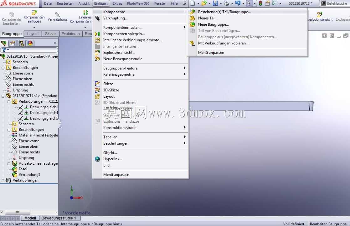The image size is (350, 226).
Task: Switch to the Layout tab
Action: pyautogui.click(x=33, y=34)
